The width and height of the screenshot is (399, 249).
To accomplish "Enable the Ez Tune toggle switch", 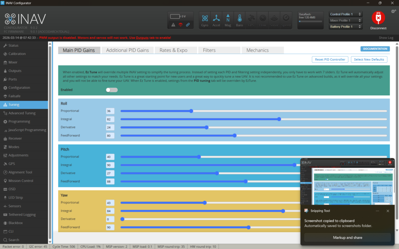I will 111,90.
